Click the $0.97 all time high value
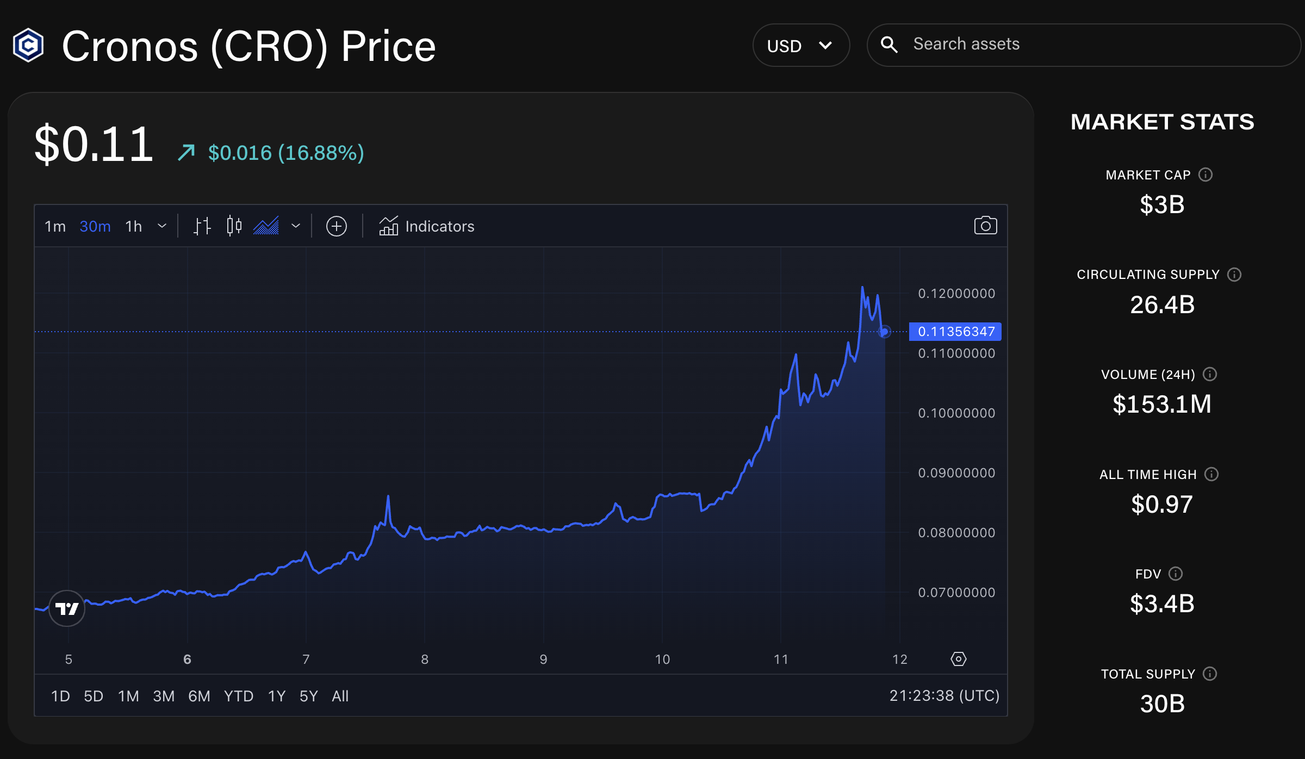1305x759 pixels. tap(1162, 504)
